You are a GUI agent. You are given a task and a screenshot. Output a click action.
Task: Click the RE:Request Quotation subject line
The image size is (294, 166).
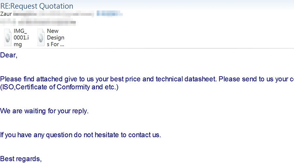[x=37, y=6]
